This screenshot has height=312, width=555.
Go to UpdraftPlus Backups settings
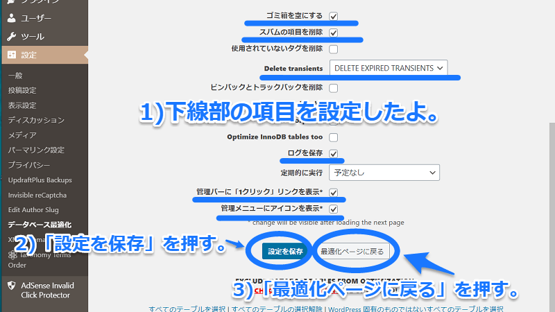40,180
